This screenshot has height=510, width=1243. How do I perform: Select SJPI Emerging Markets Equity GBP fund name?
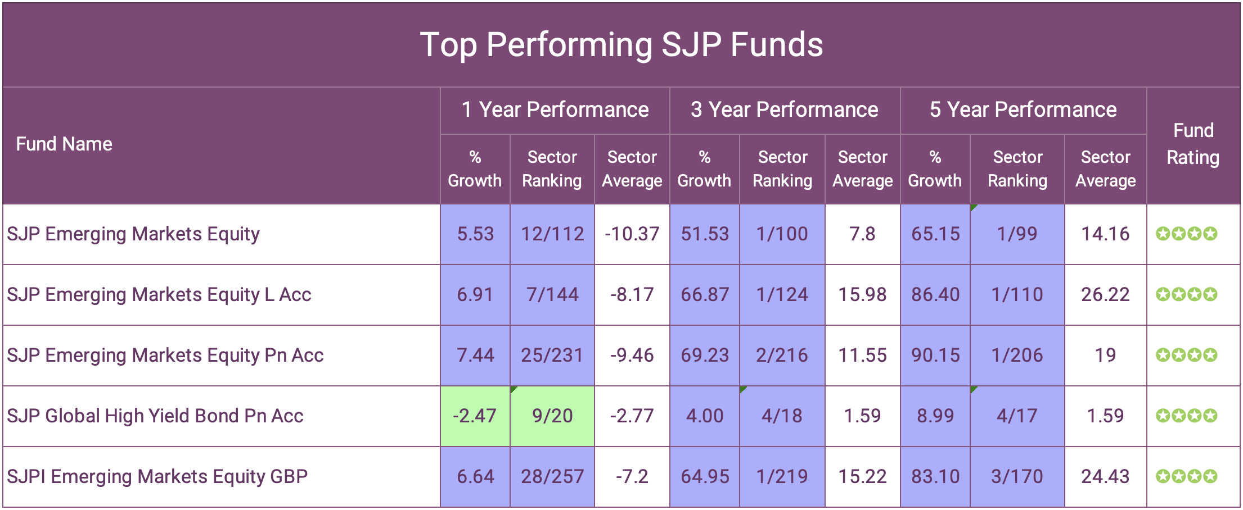tap(157, 476)
